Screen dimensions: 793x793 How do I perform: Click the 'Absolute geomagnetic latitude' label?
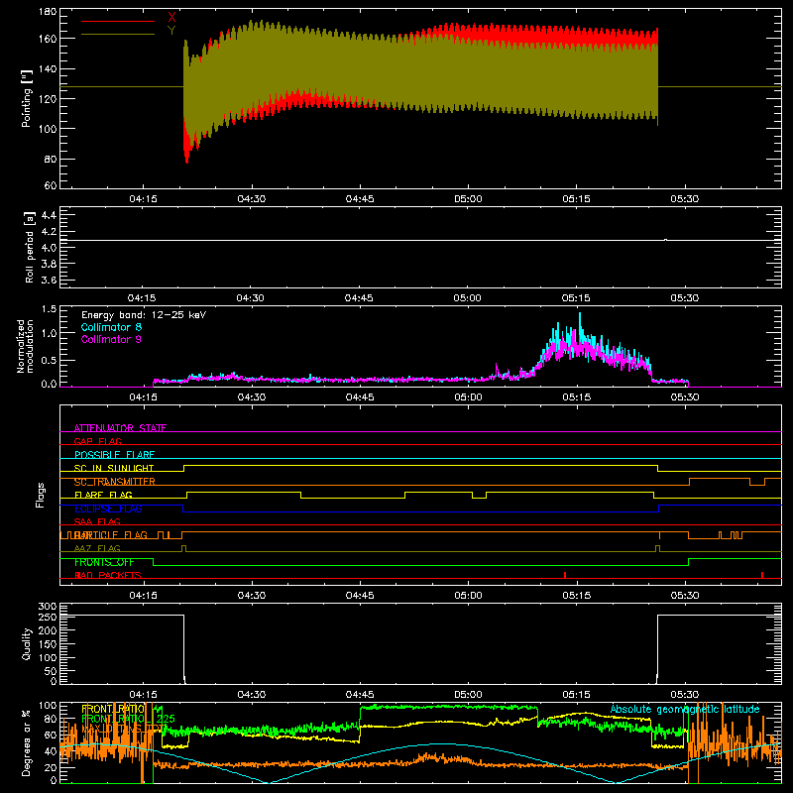(x=685, y=709)
